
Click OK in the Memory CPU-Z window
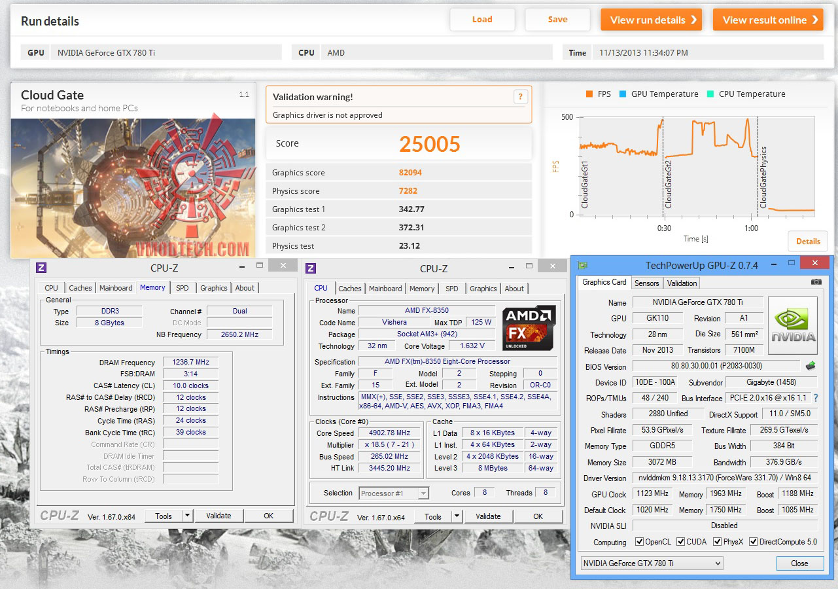click(x=268, y=516)
